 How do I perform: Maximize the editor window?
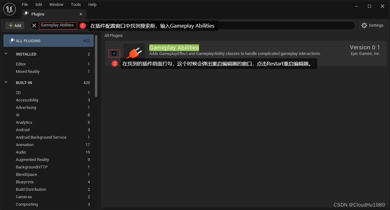369,6
